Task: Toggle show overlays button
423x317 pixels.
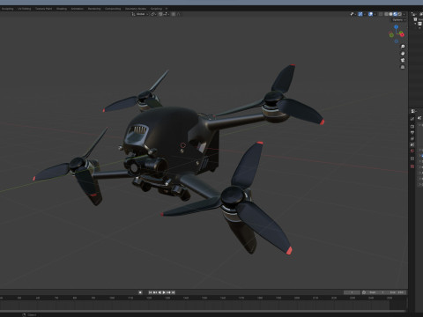Action: pos(370,14)
